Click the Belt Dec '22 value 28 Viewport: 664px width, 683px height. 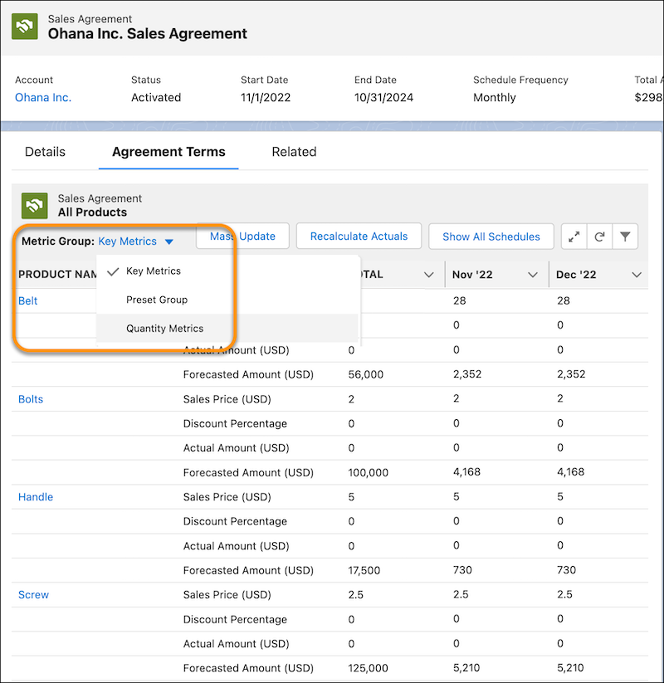tap(564, 301)
